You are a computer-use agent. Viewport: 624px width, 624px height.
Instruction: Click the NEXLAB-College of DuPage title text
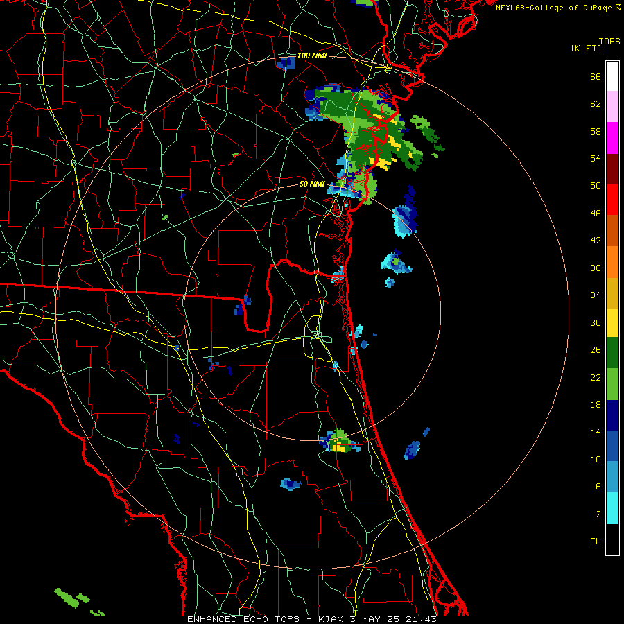point(553,8)
